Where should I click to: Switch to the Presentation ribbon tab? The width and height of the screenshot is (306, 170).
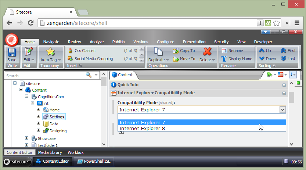tap(194, 42)
